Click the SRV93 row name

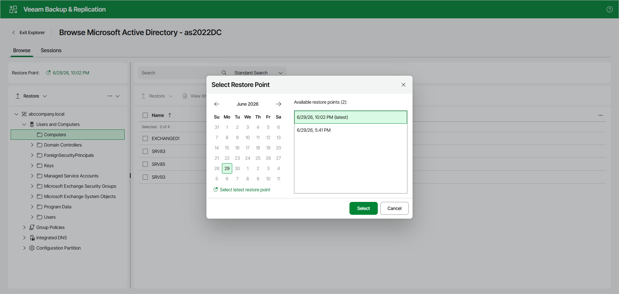click(x=158, y=177)
